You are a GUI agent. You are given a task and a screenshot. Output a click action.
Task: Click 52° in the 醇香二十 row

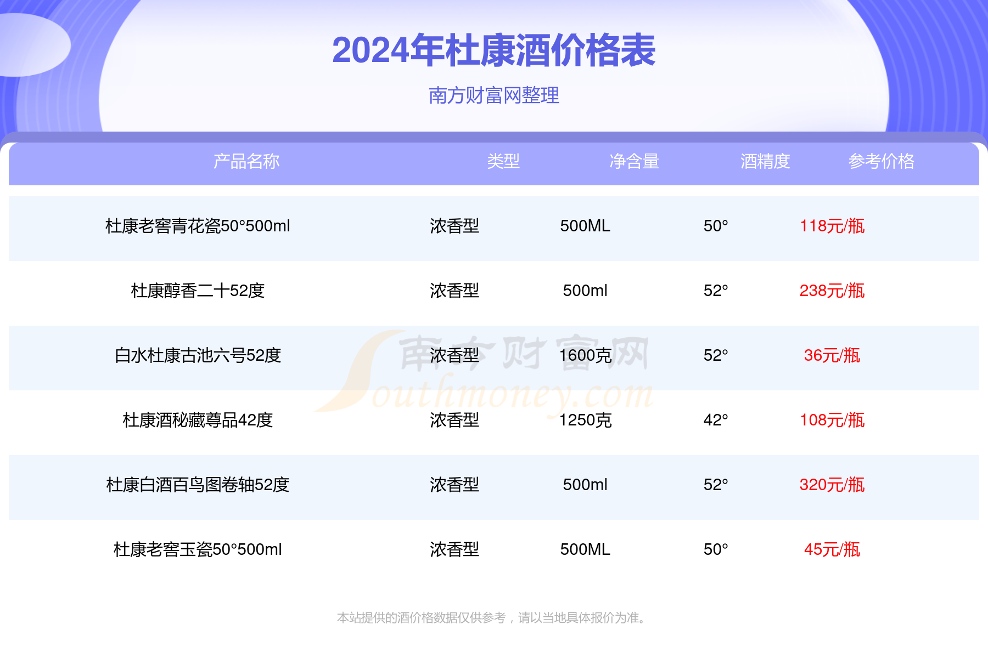716,291
